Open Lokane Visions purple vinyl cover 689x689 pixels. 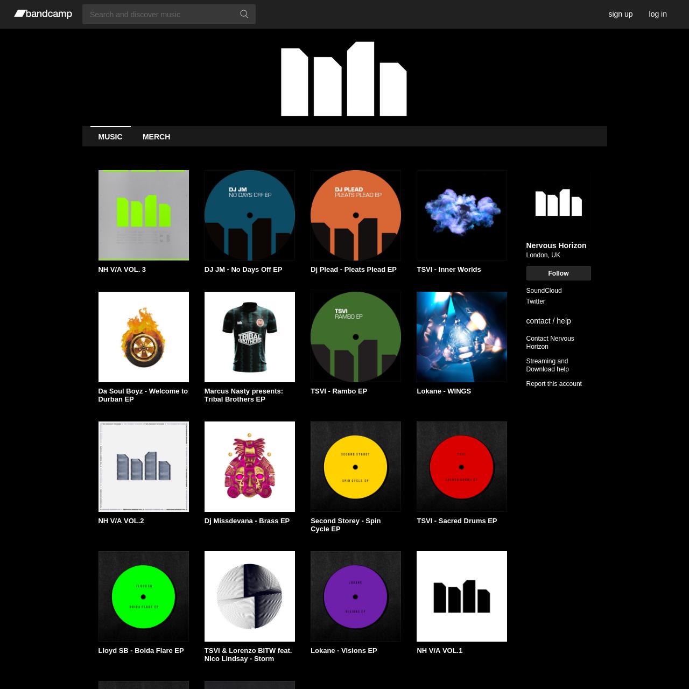tap(356, 596)
